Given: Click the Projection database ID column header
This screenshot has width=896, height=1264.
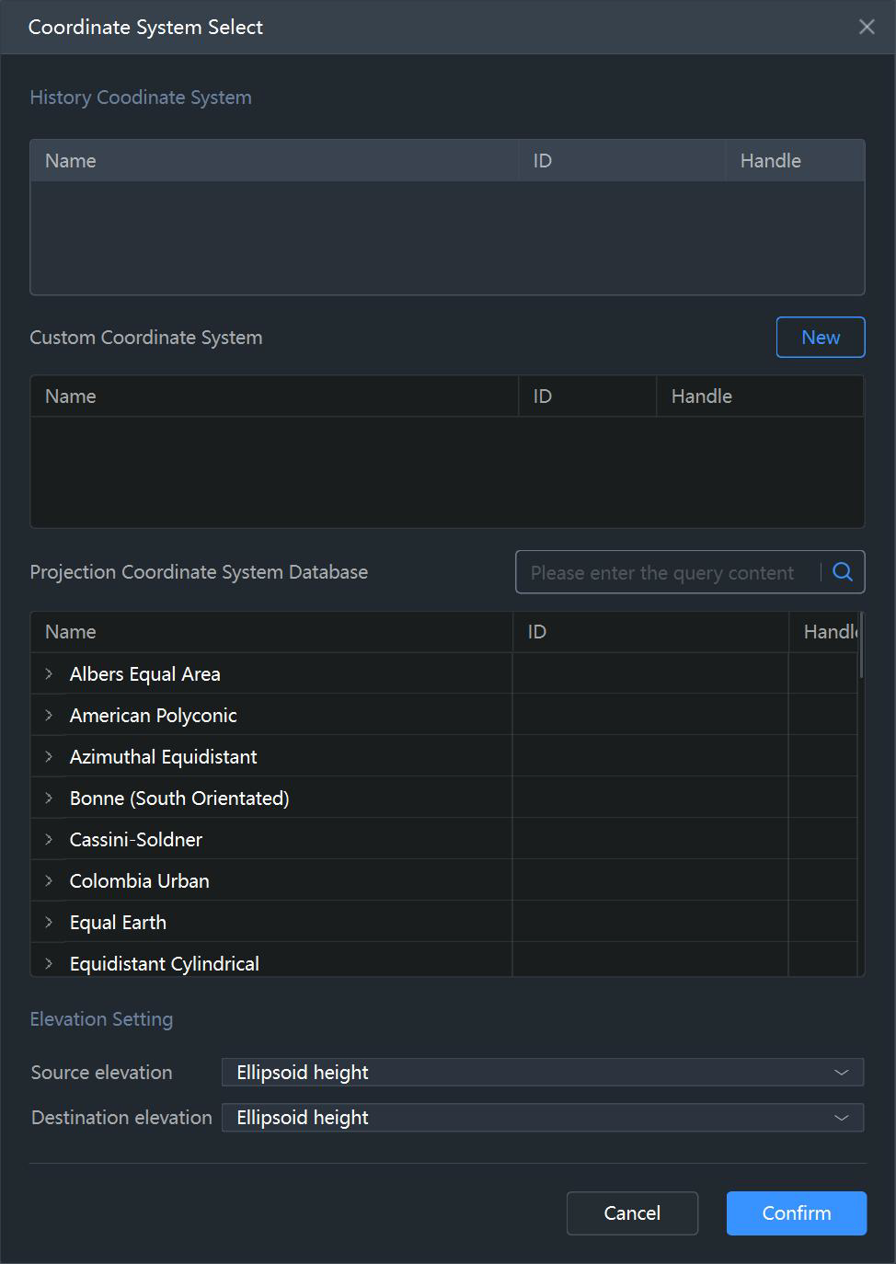Looking at the screenshot, I should [650, 632].
